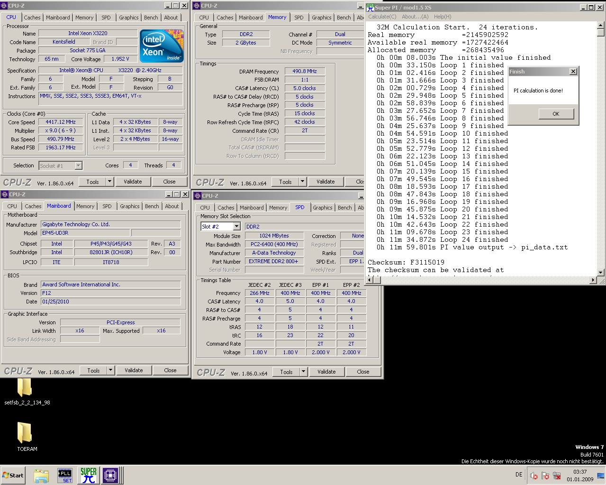Switch to Memory tab in CPU-Z Mainboard window
Screen dimensions: 606x485
point(85,206)
